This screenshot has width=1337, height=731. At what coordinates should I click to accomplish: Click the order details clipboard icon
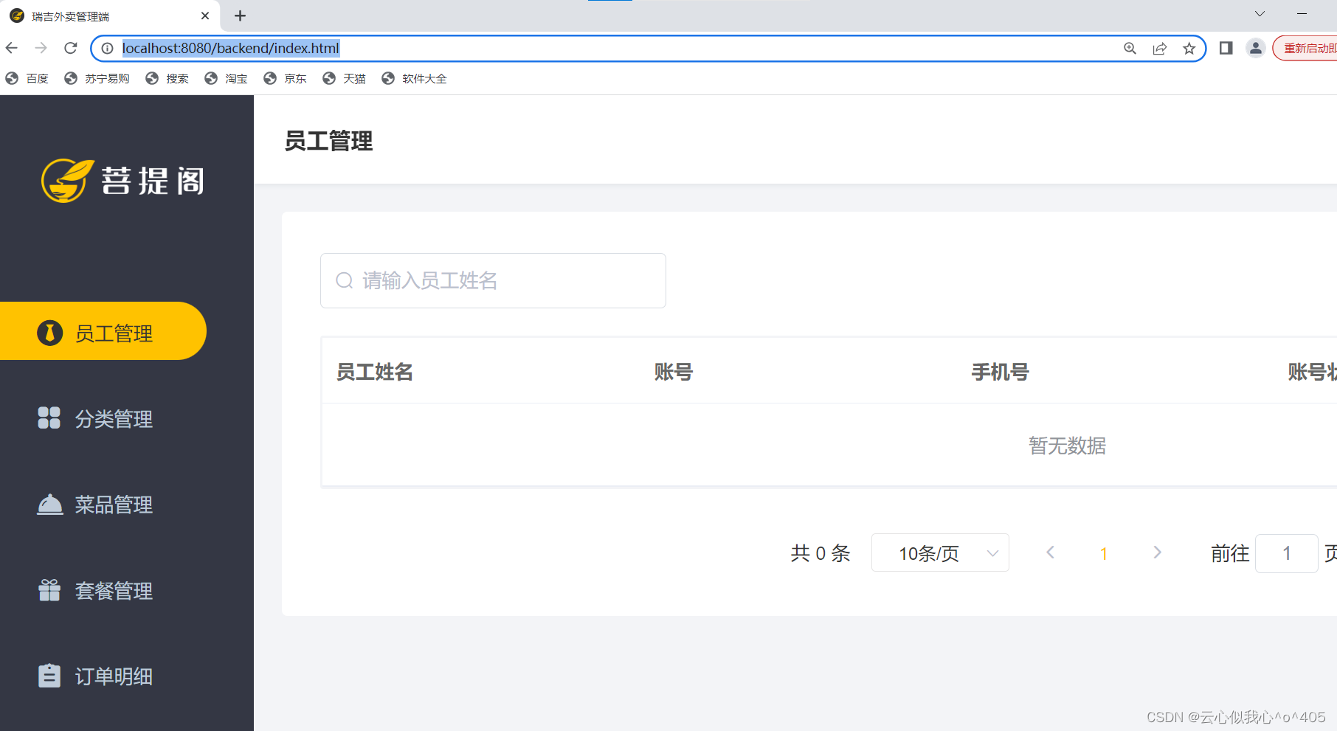coord(49,676)
